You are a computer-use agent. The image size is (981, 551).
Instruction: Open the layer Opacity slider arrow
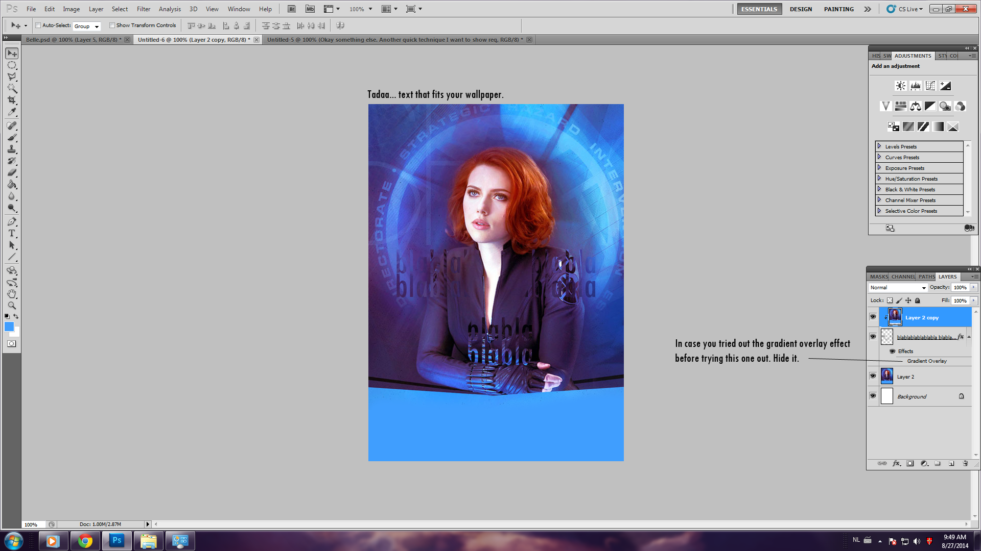974,288
